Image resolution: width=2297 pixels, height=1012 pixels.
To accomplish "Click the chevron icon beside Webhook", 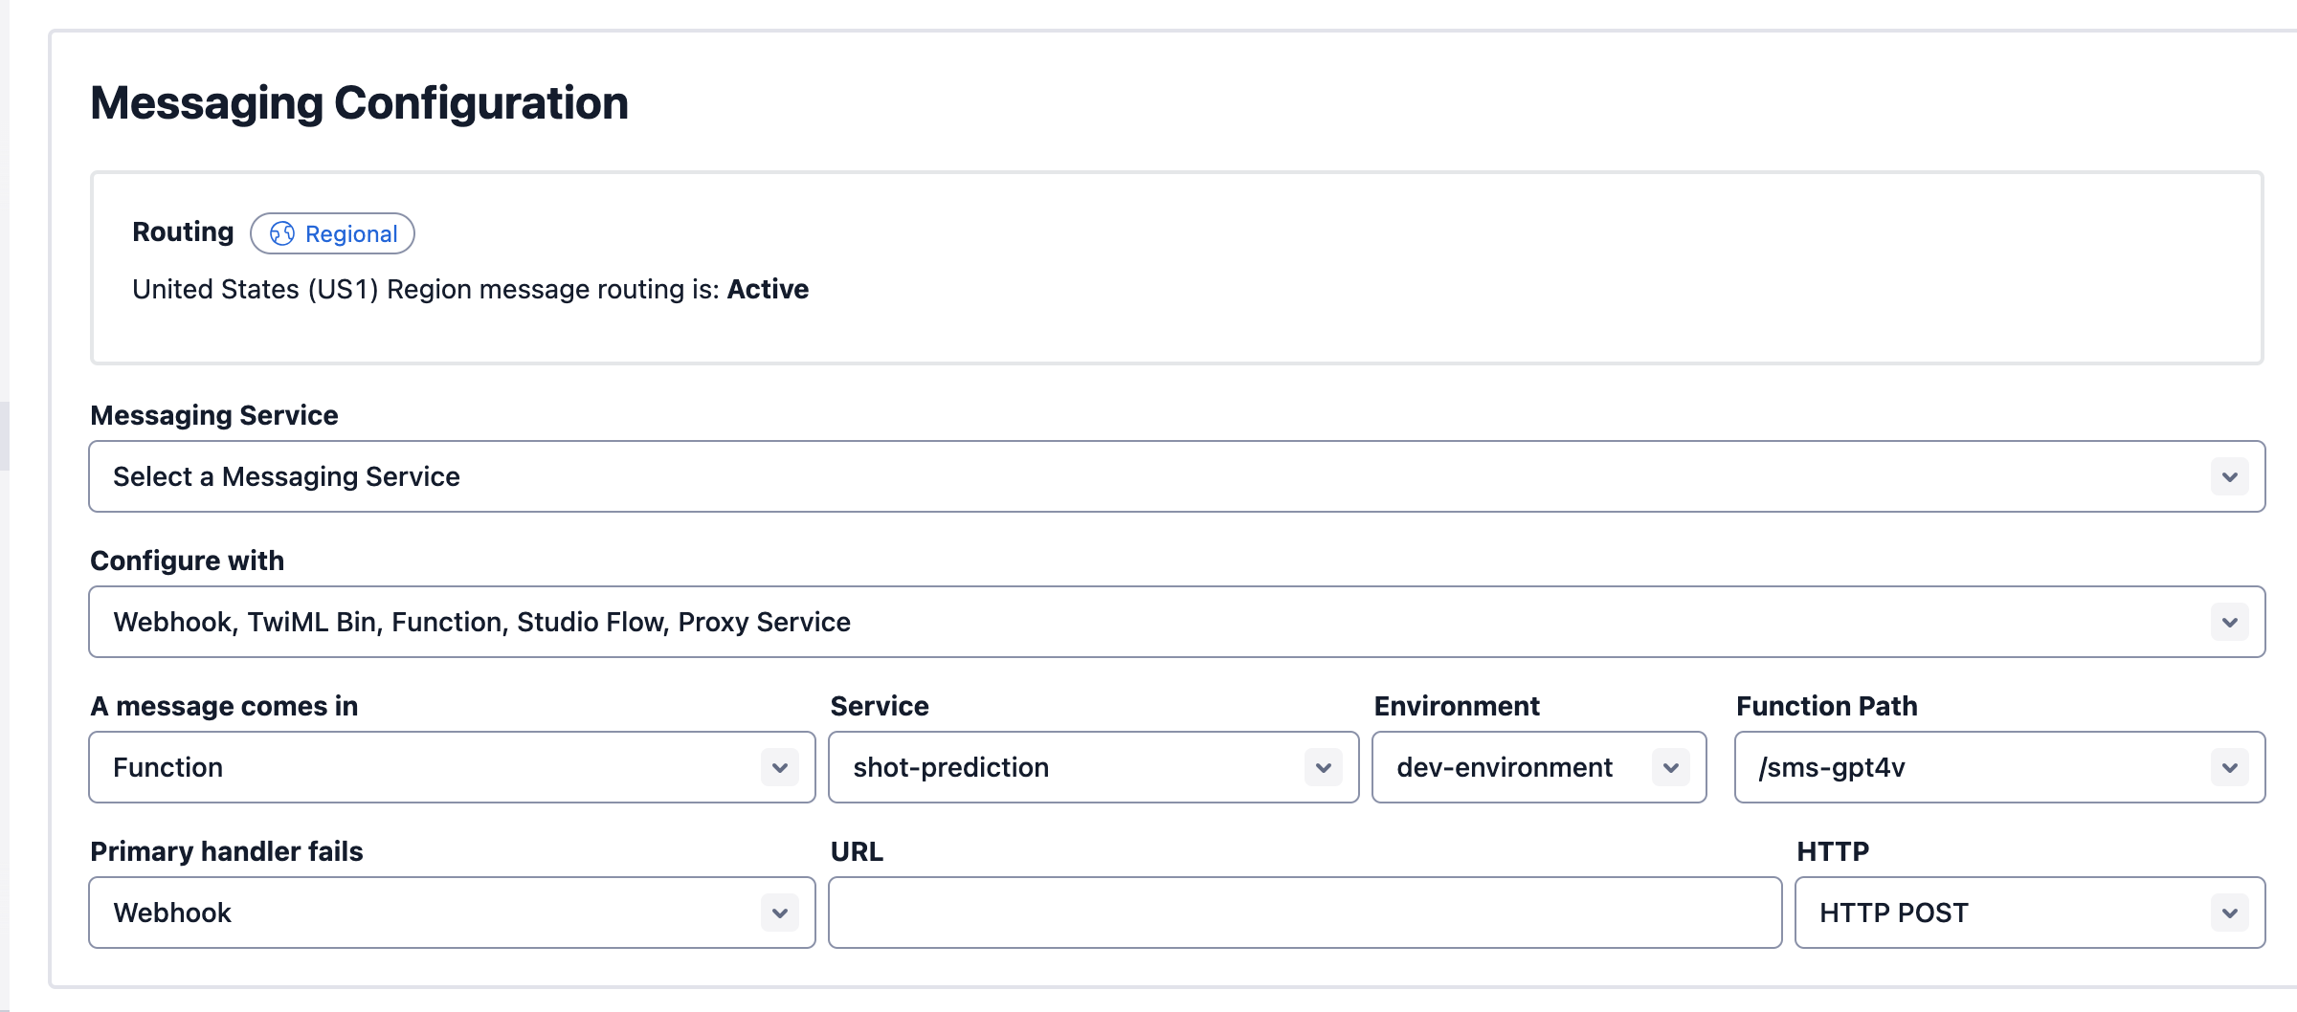I will pyautogui.click(x=779, y=913).
